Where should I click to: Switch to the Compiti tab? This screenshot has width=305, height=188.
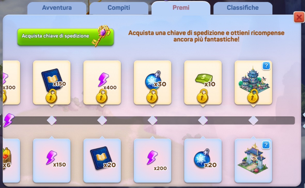(x=119, y=8)
